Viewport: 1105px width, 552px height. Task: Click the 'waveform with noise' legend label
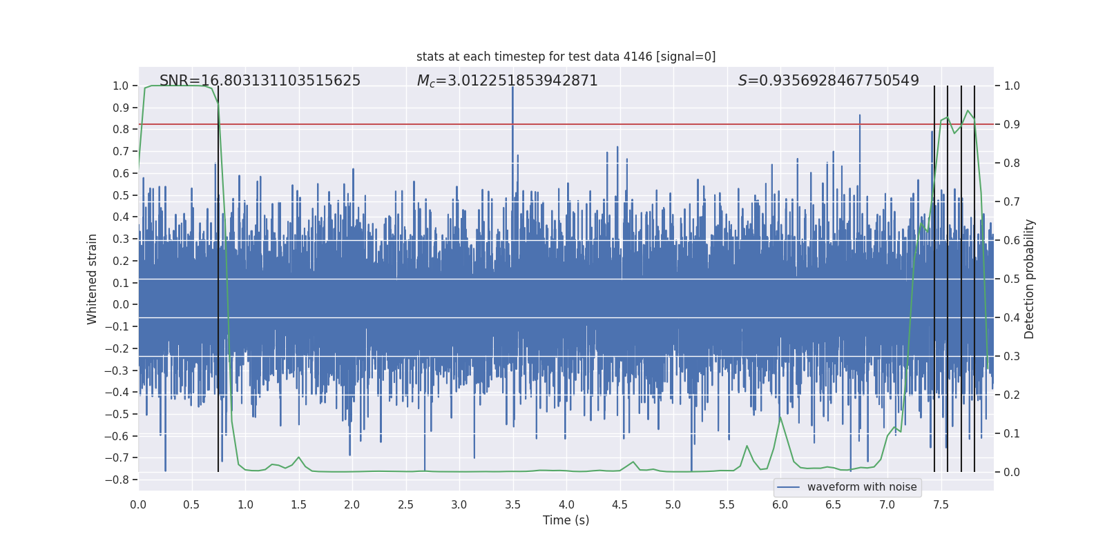tap(861, 487)
